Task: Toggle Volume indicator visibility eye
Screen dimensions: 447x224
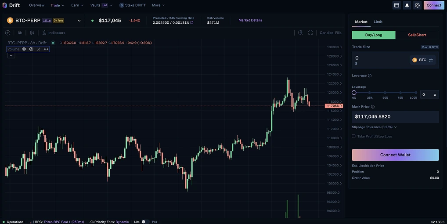Action: point(24,49)
